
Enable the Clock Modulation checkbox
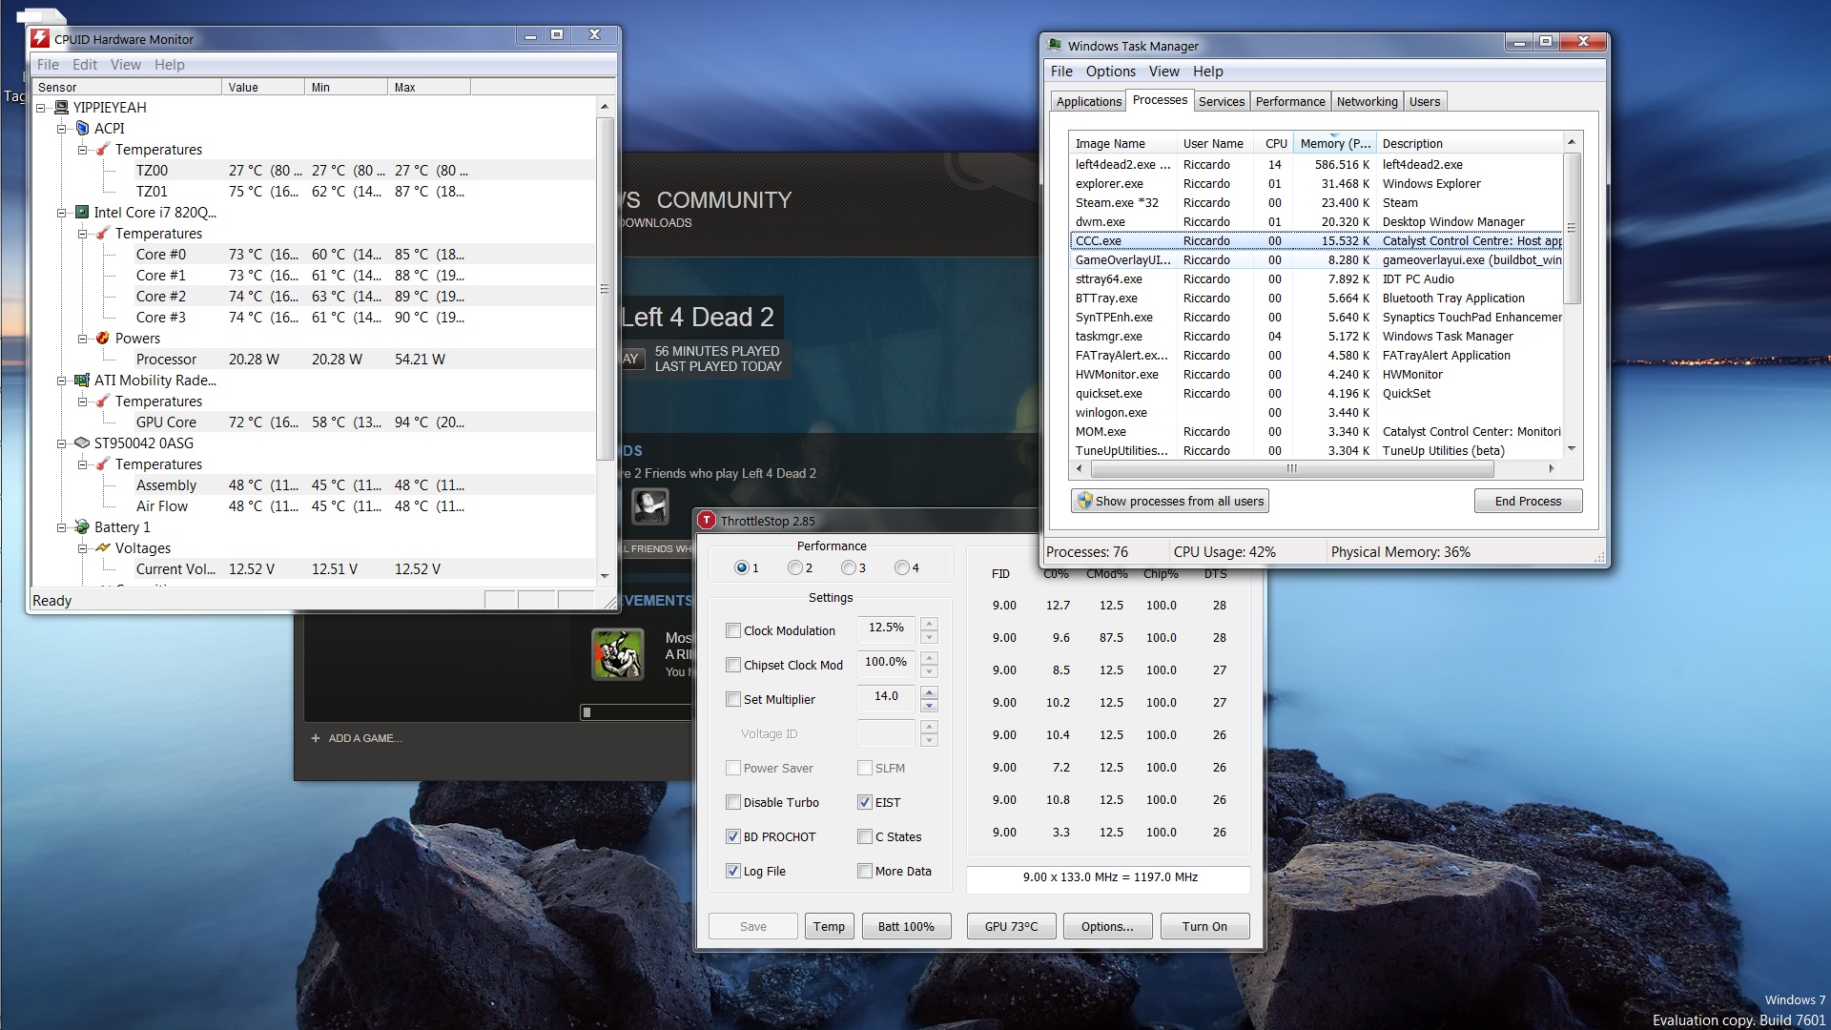tap(733, 630)
